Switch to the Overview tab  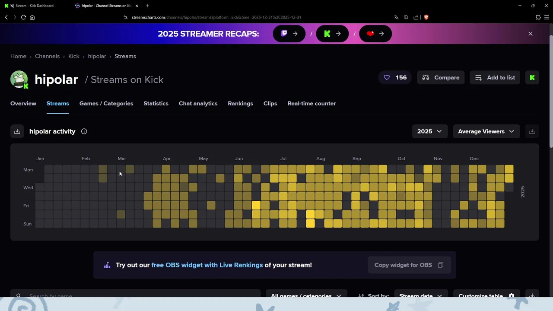click(23, 104)
